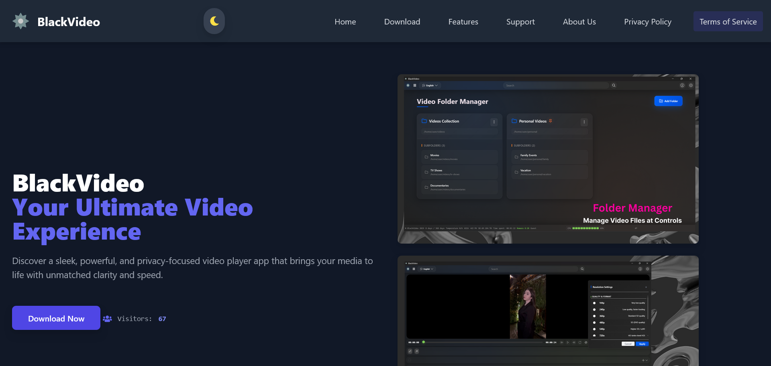
Task: Click Apply in the Resolution Settings dialog
Action: pos(642,344)
